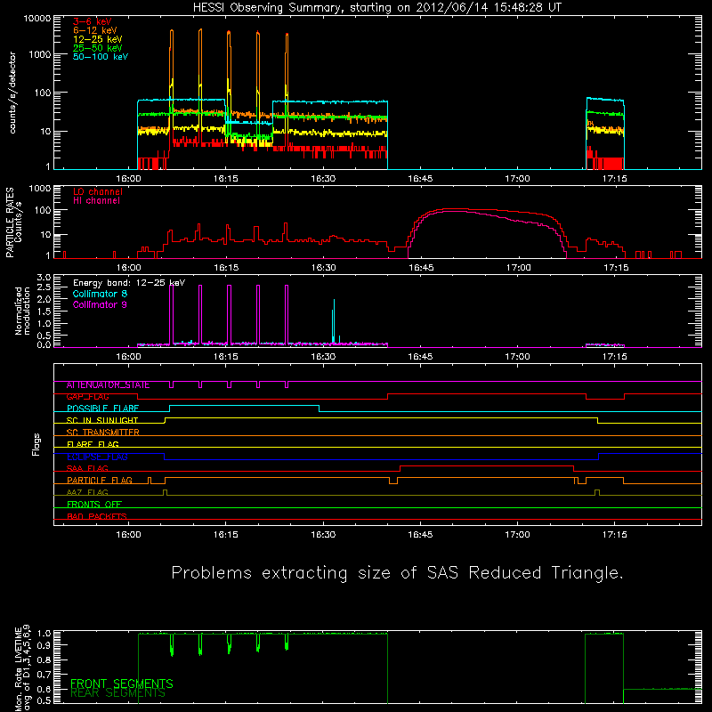The height and width of the screenshot is (712, 712).
Task: Click the LO channel legend label
Action: 98,191
